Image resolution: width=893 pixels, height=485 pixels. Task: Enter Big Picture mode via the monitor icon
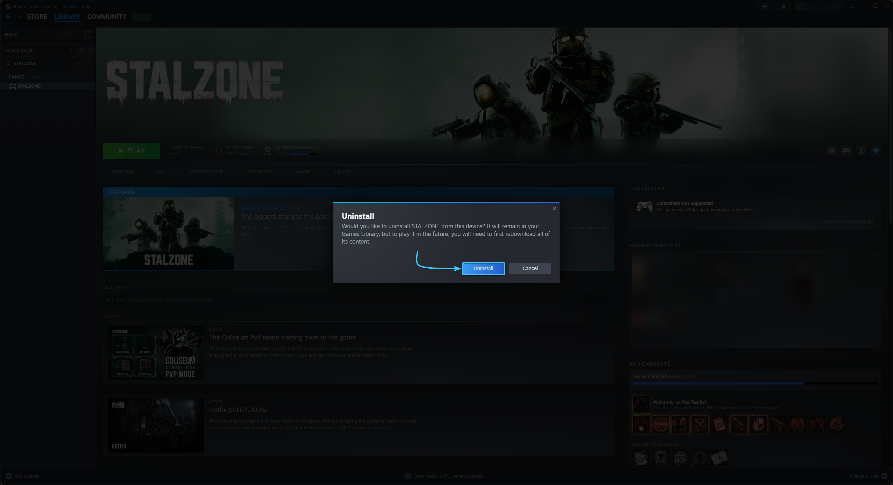click(851, 7)
